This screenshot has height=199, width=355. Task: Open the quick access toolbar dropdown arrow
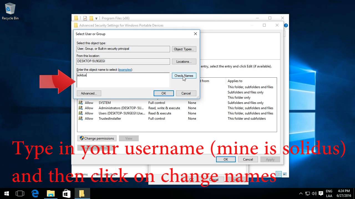point(96,18)
